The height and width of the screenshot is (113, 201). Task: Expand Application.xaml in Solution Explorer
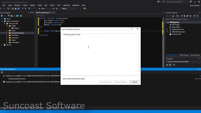tap(167, 30)
